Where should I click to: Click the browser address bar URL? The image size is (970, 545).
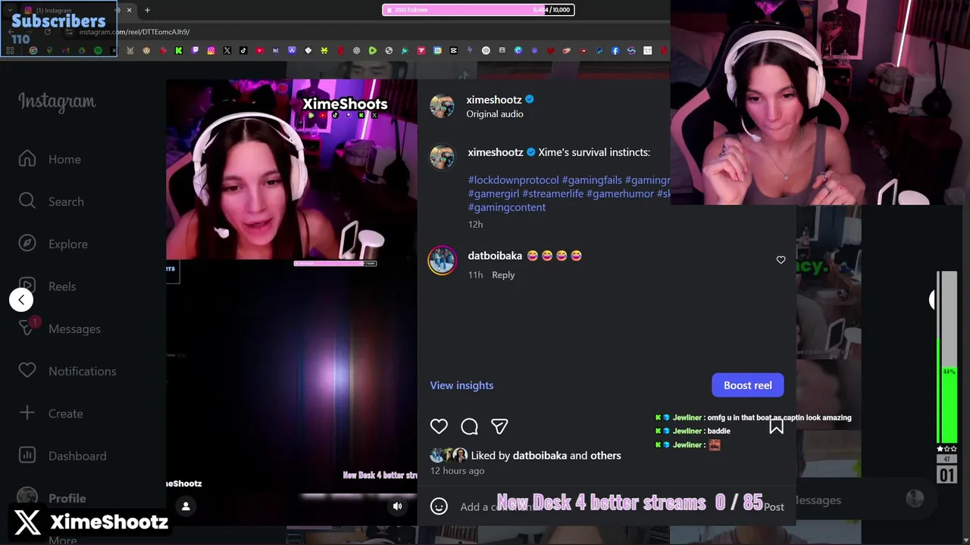tap(134, 32)
